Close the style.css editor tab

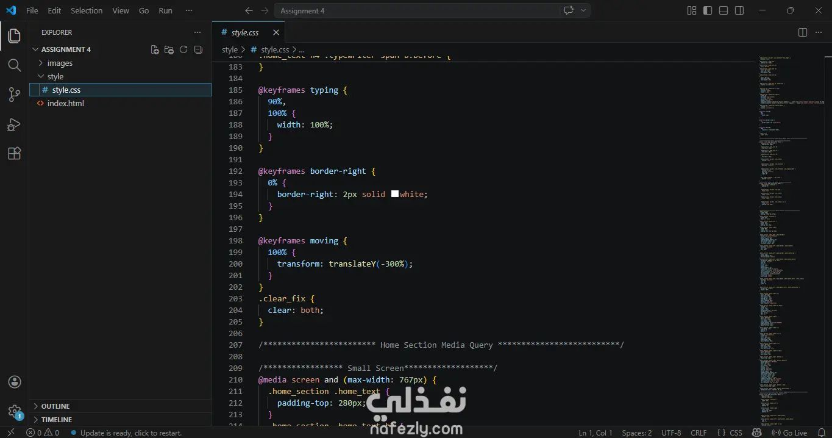click(276, 32)
